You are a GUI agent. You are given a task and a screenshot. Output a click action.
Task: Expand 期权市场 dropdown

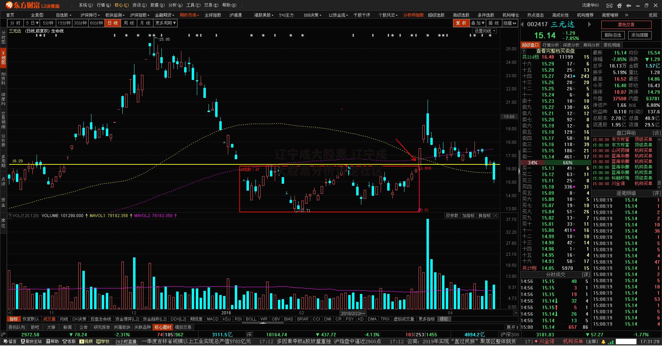click(x=189, y=15)
